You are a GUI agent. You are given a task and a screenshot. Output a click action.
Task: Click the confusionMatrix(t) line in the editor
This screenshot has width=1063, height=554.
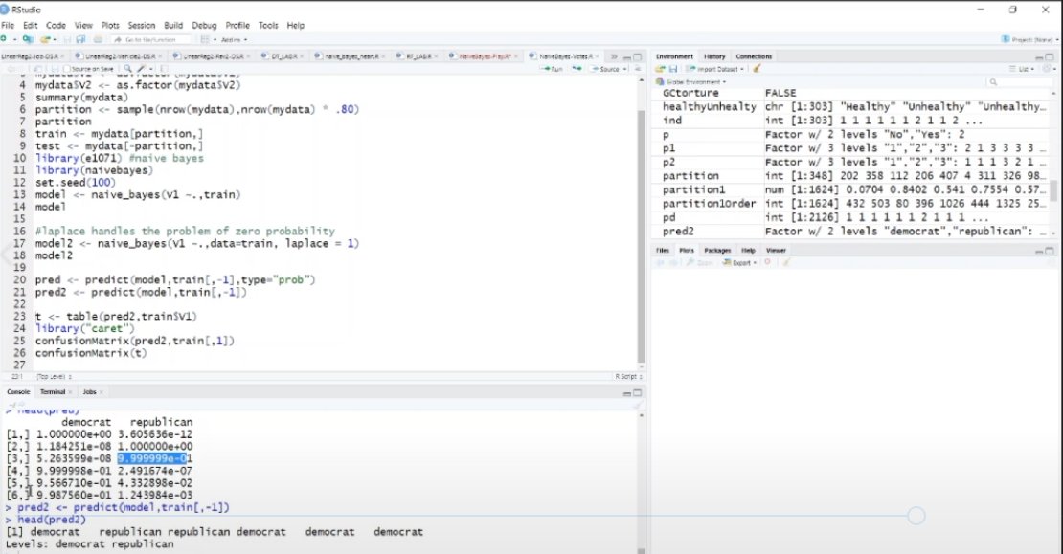point(91,353)
